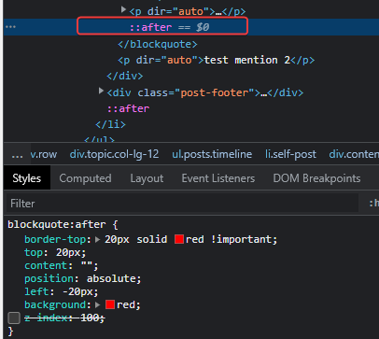Select the closing </li> tag row
Viewport: 379px width, 339px height.
point(110,124)
